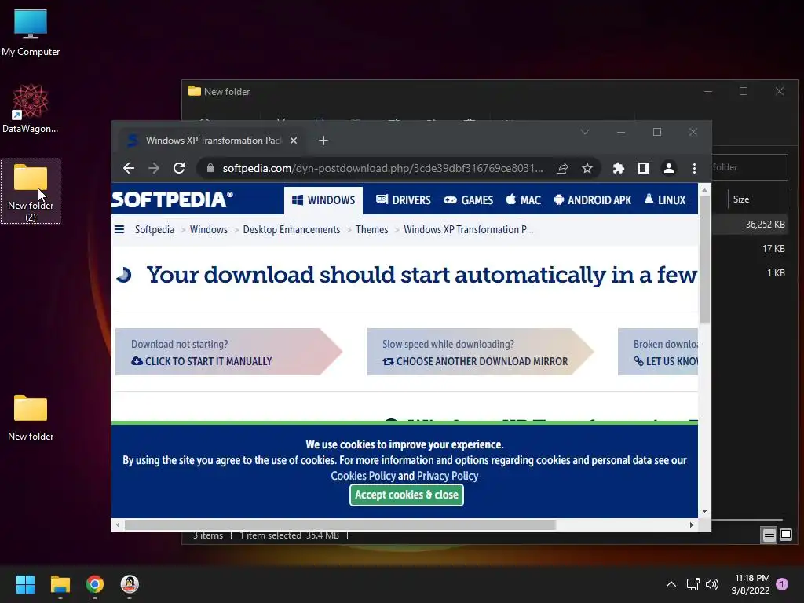Open Chrome extensions puzzle icon

click(x=619, y=168)
